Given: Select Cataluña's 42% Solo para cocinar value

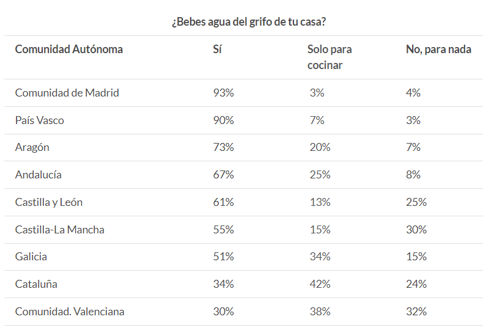Looking at the screenshot, I should [320, 284].
